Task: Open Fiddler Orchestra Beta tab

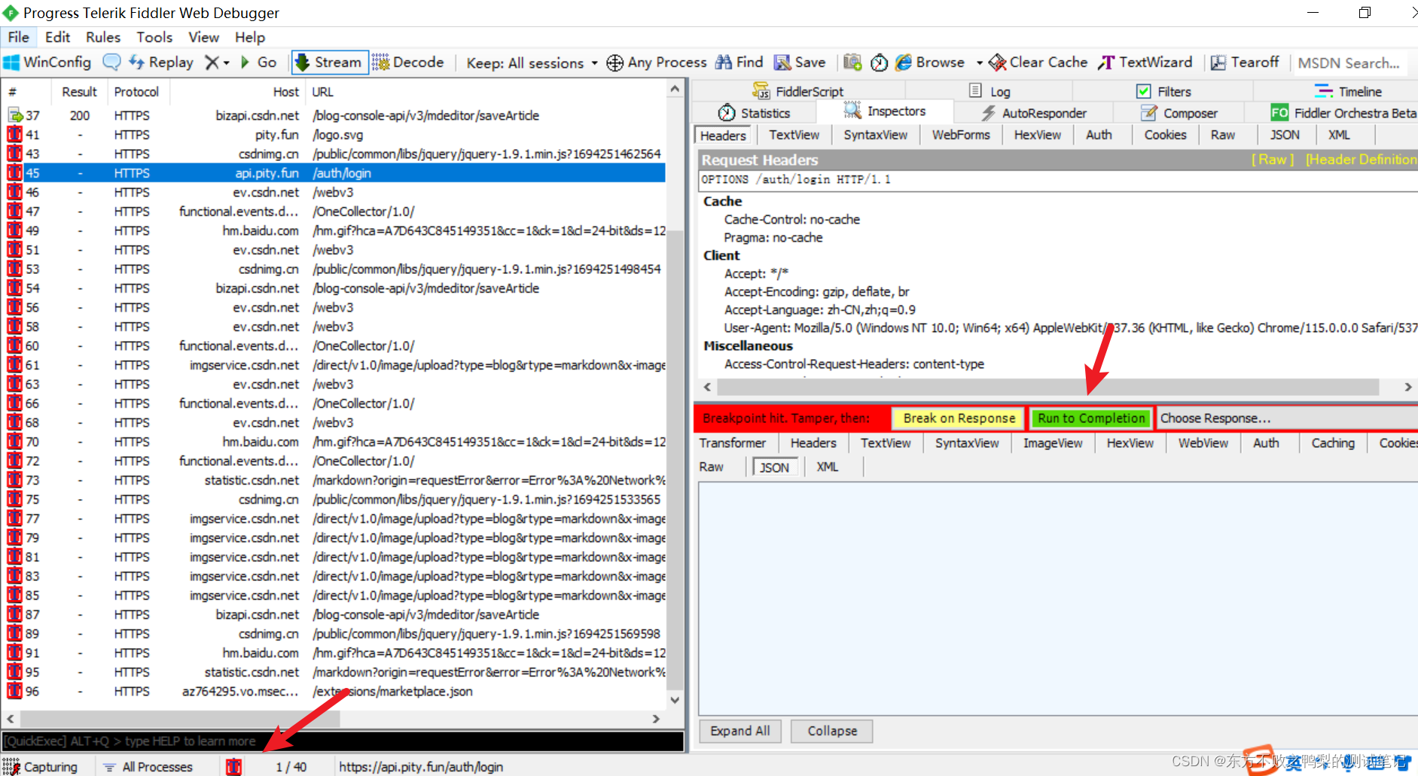Action: (1343, 113)
